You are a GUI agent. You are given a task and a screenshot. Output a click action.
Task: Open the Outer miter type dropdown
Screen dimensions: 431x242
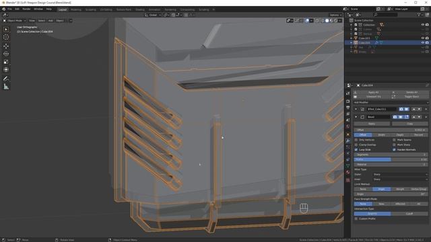pyautogui.click(x=401, y=175)
